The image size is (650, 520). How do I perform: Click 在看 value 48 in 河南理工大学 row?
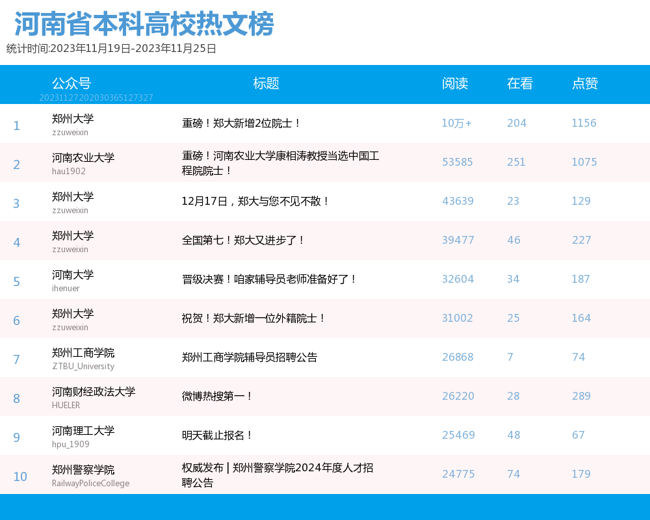point(513,435)
